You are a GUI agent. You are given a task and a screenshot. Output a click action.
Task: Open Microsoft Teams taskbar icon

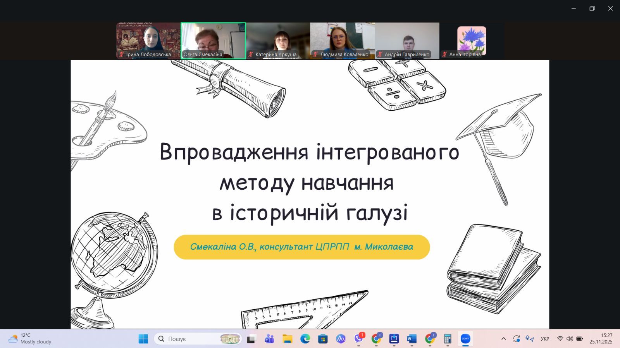coord(269,339)
